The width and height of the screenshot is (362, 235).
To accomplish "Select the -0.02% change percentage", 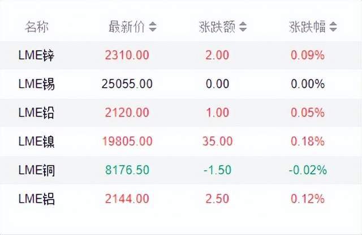I will click(307, 170).
